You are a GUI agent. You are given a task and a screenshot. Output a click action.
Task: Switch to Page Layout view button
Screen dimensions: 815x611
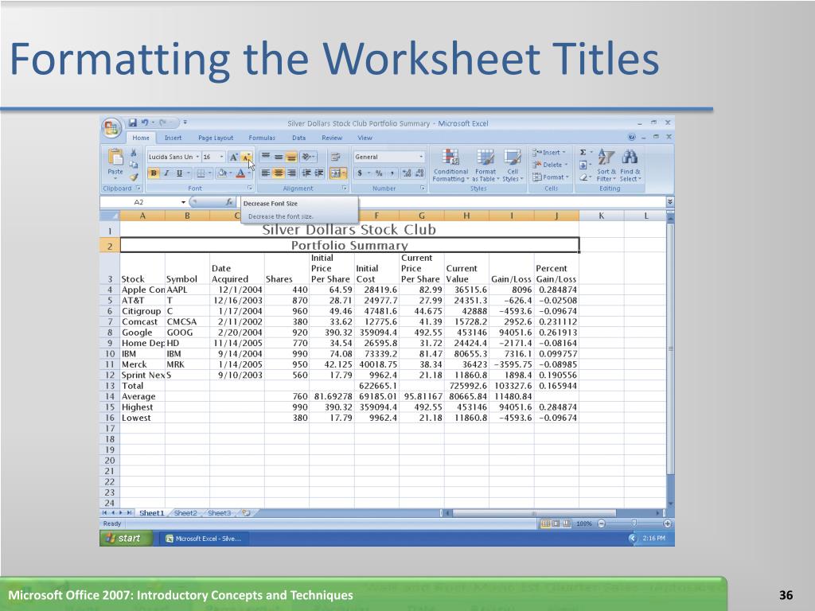556,523
